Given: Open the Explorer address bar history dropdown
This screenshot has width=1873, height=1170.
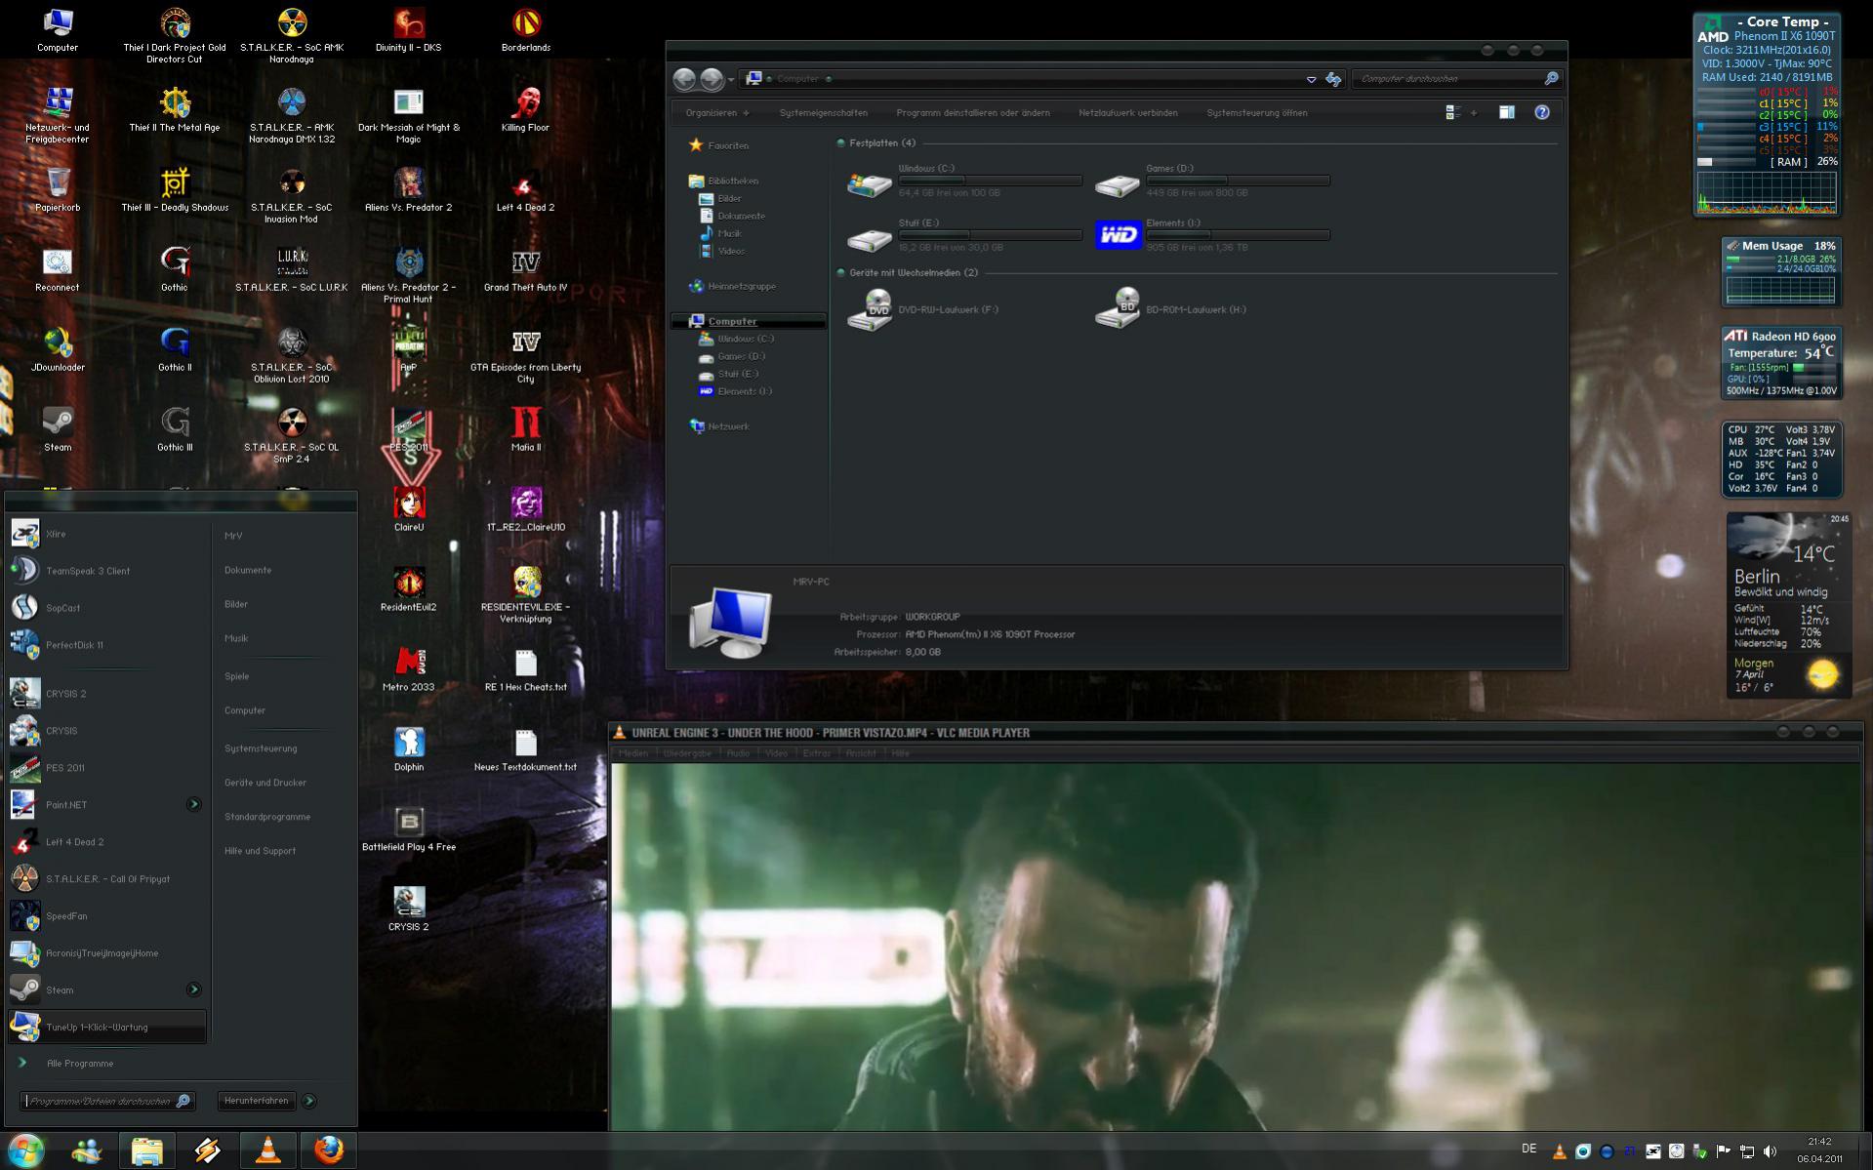Looking at the screenshot, I should [x=1311, y=79].
